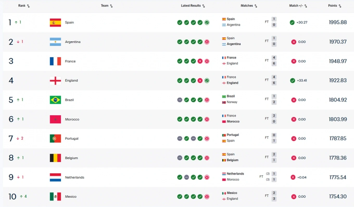
Task: Click green check icon beside +33.41
Action: [293, 81]
